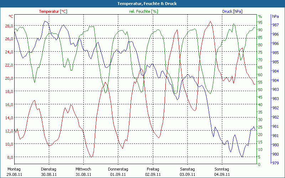Select the 'rel. Feuchte [%]' legend label
The height and width of the screenshot is (178, 285).
point(144,11)
